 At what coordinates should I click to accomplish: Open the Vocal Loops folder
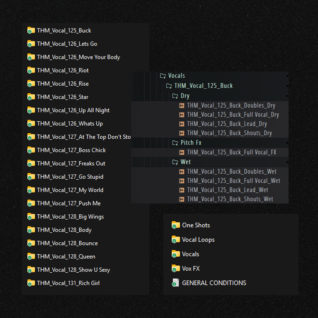pyautogui.click(x=198, y=240)
